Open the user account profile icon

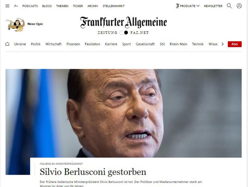point(239,6)
